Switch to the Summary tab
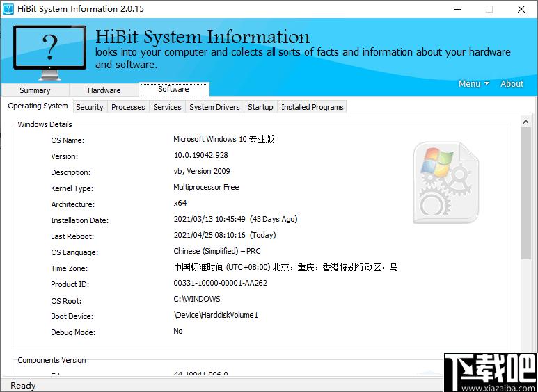 pyautogui.click(x=35, y=90)
